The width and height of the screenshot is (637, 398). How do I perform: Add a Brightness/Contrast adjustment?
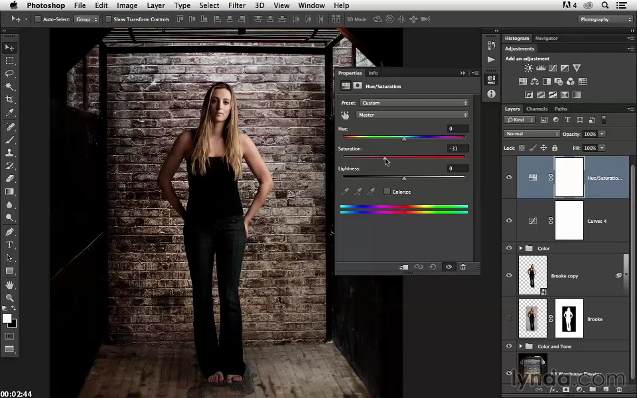coord(528,68)
